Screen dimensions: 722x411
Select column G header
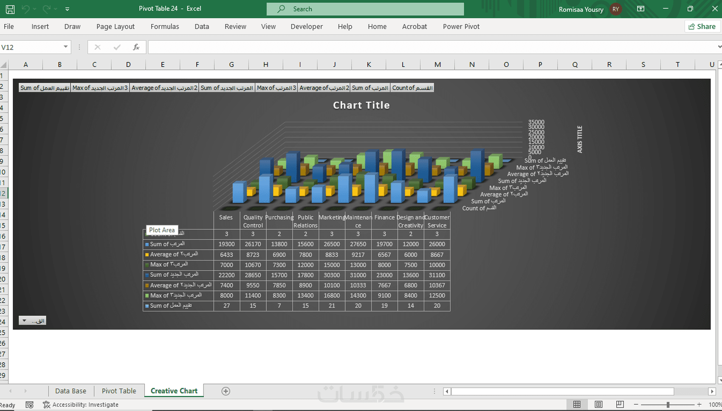231,64
